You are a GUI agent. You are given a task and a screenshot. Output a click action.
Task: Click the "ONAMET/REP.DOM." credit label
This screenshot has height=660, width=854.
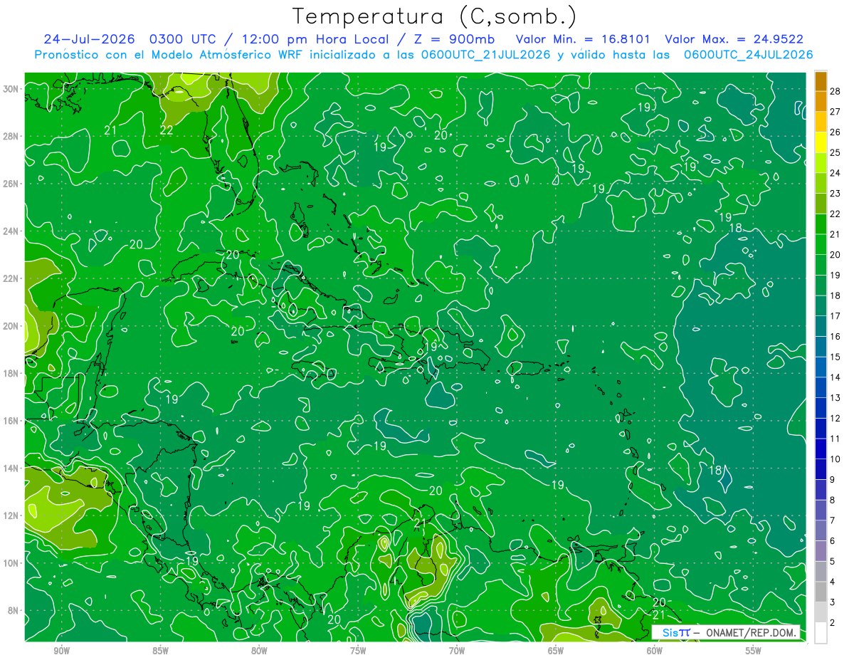752,632
